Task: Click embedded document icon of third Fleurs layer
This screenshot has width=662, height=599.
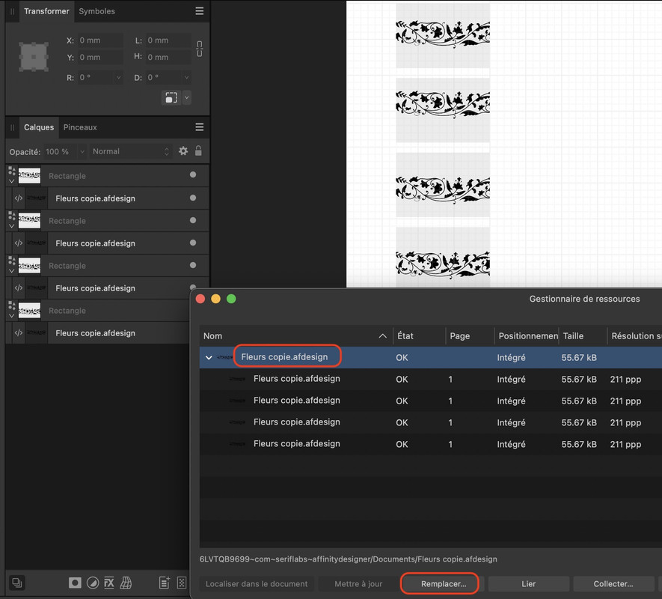Action: pyautogui.click(x=18, y=288)
